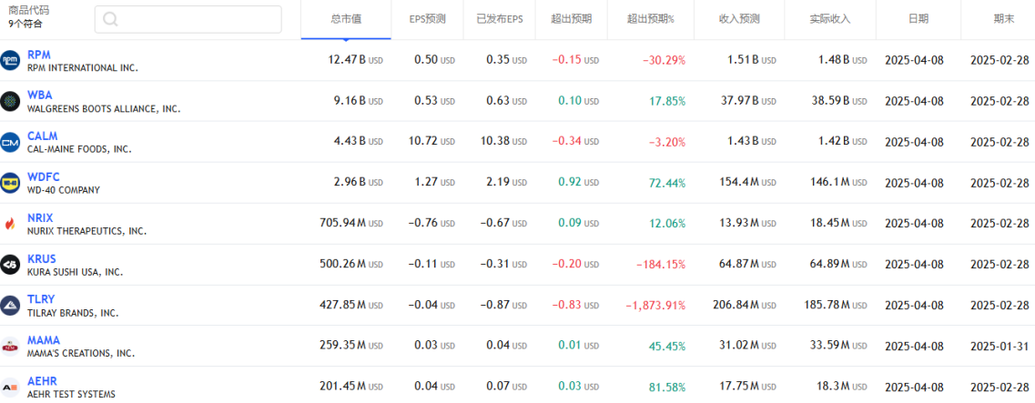The width and height of the screenshot is (1035, 403).
Task: Click the 12.47 B market cap value
Action: click(355, 60)
